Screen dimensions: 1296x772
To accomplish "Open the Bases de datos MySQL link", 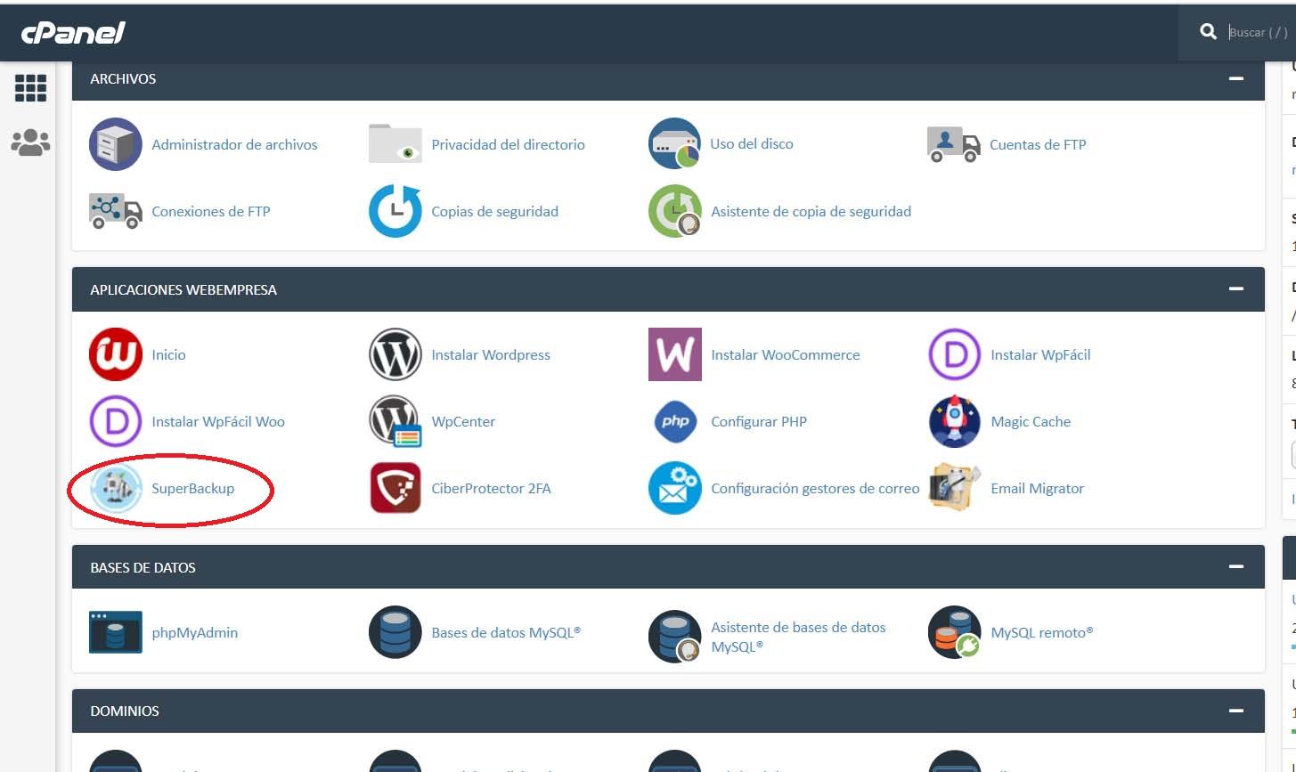I will pyautogui.click(x=506, y=632).
